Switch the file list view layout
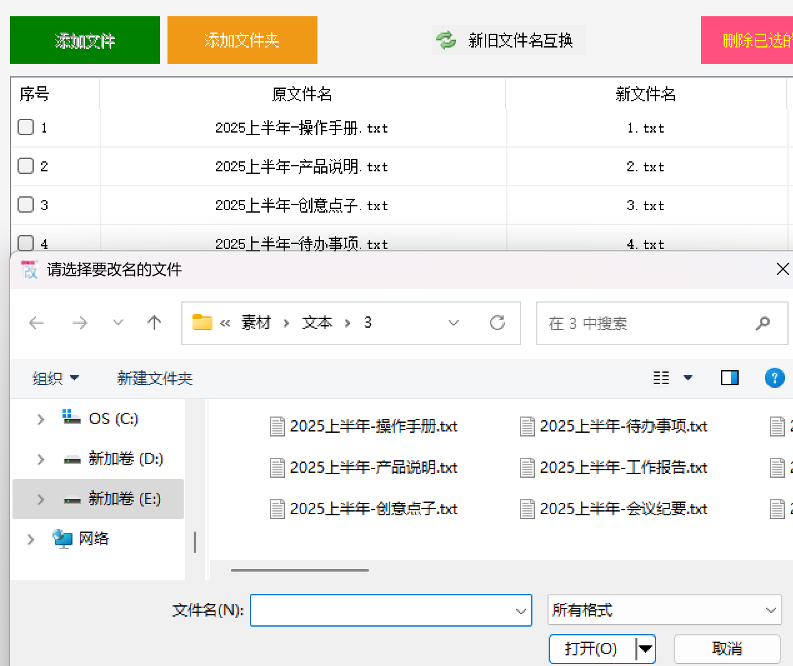This screenshot has height=666, width=793. pos(661,378)
